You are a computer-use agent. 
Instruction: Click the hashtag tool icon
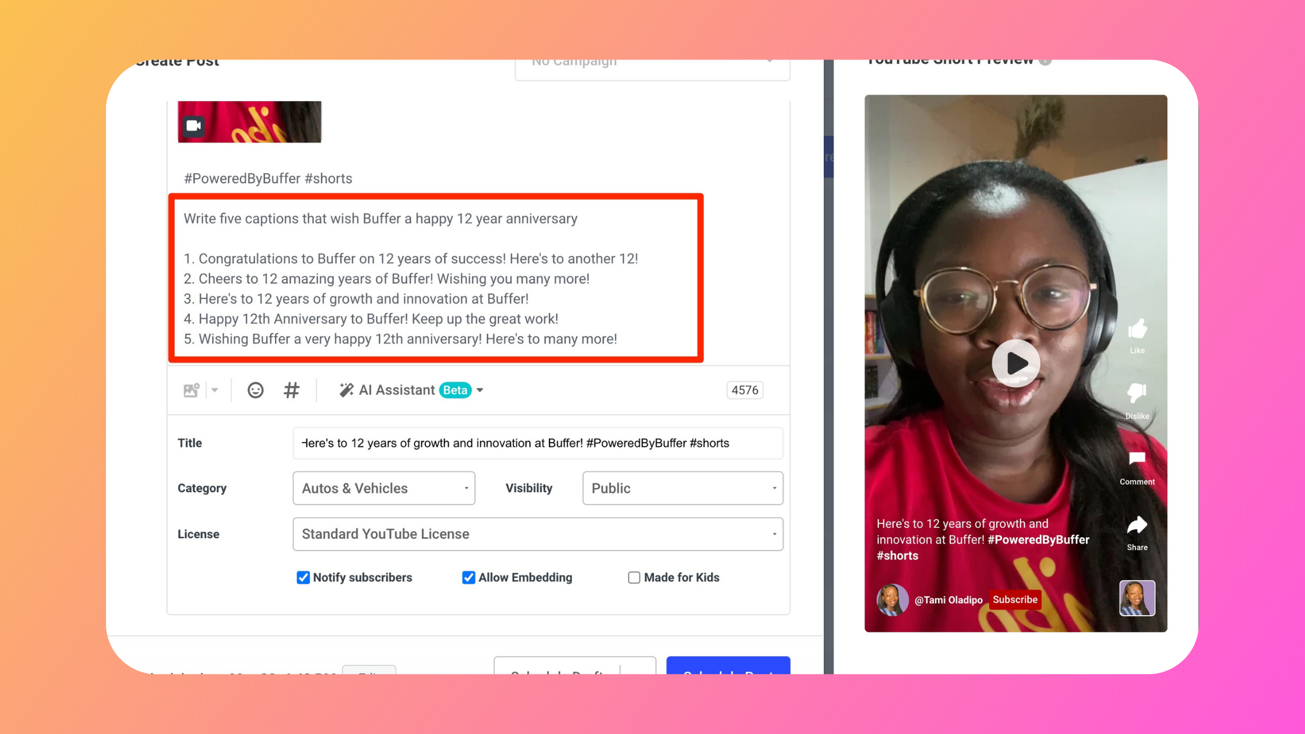point(291,390)
